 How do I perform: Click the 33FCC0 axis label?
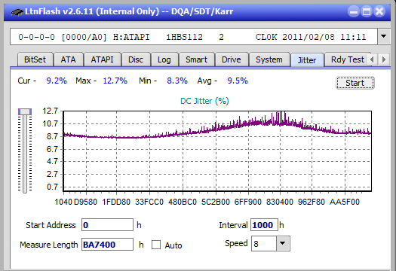tap(149, 202)
